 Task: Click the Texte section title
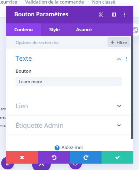tap(24, 59)
